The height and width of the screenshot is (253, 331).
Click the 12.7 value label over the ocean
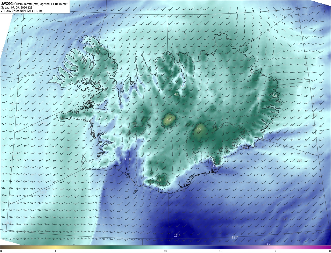tap(235, 237)
